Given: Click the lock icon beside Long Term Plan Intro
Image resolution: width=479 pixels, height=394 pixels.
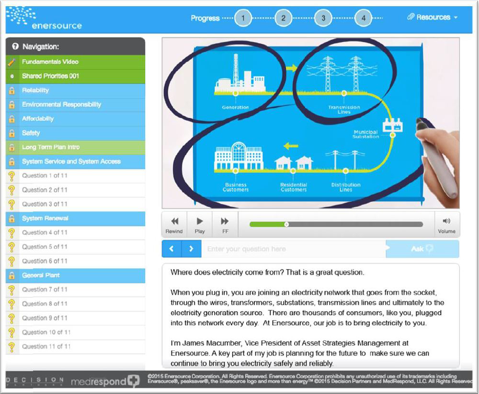Looking at the screenshot, I should click(12, 147).
